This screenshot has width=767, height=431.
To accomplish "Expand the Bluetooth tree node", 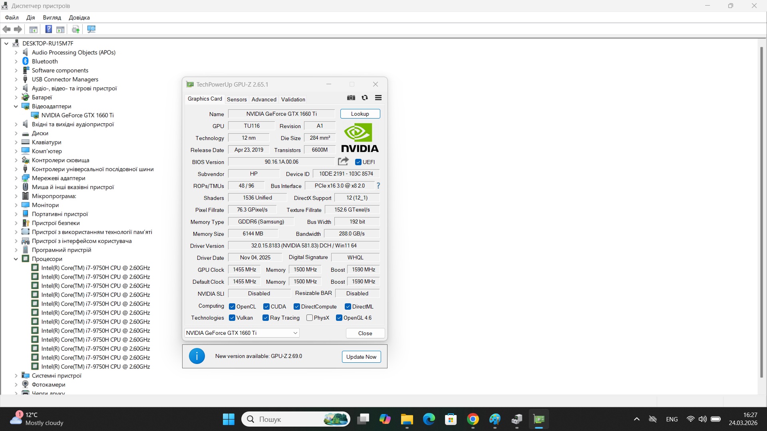I will coord(16,61).
